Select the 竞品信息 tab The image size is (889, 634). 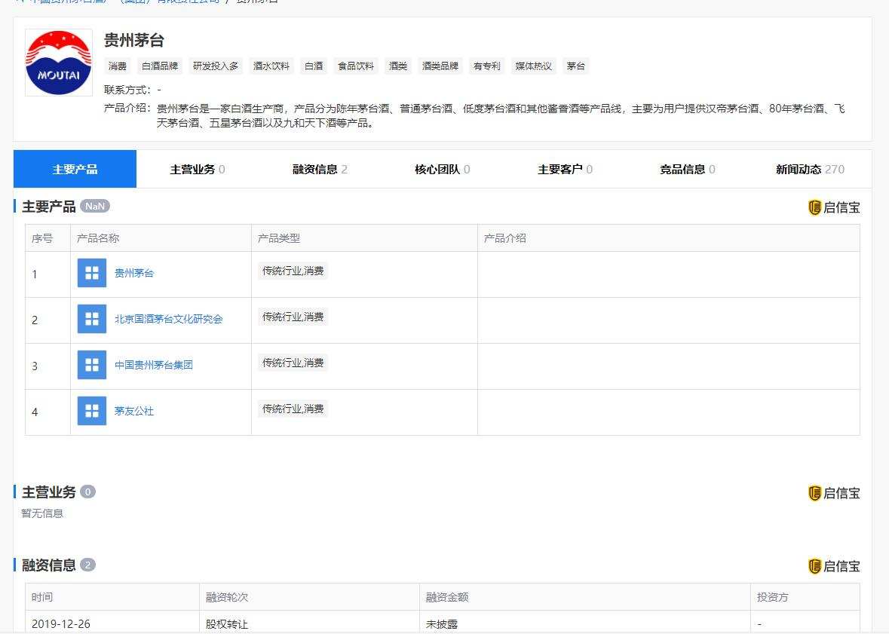pyautogui.click(x=687, y=169)
